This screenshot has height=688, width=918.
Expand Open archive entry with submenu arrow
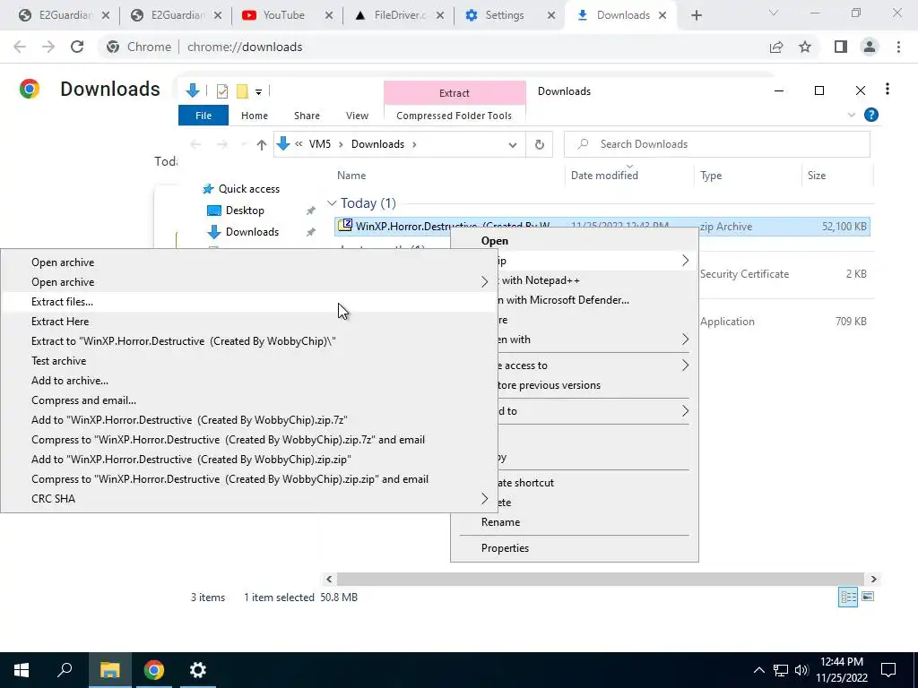249,282
